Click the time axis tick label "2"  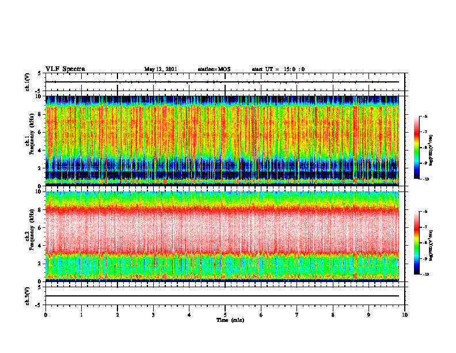coord(117,315)
